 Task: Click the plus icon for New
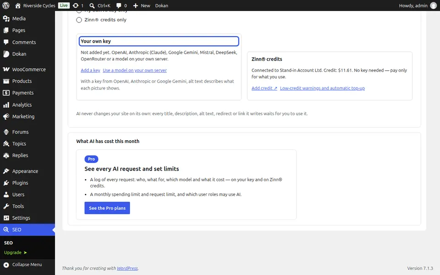click(x=136, y=5)
